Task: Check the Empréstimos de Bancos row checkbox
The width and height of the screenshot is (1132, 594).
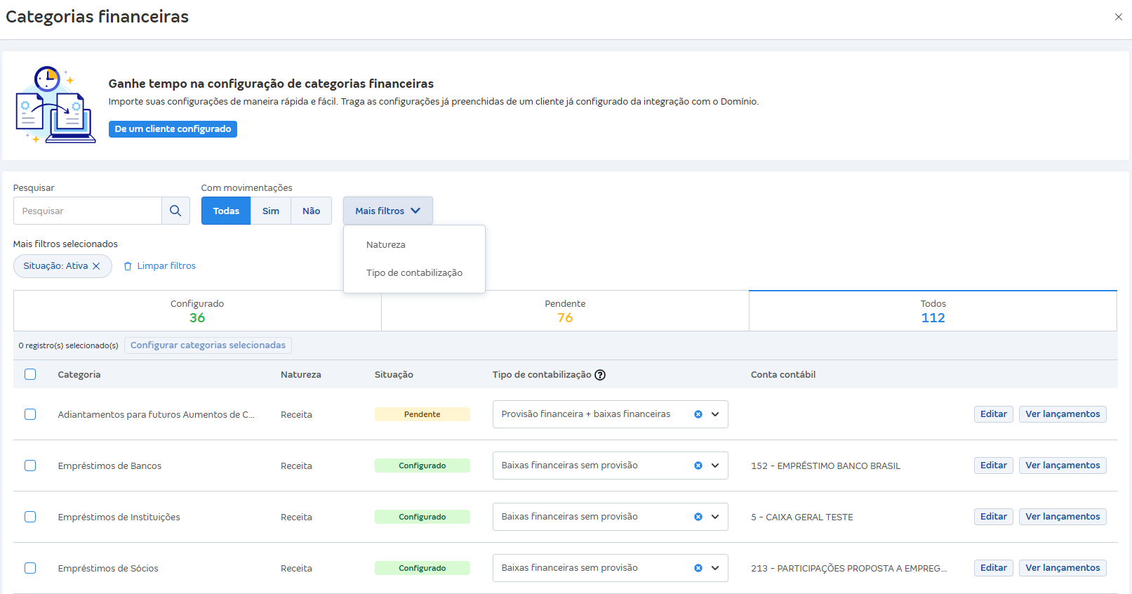Action: tap(30, 466)
